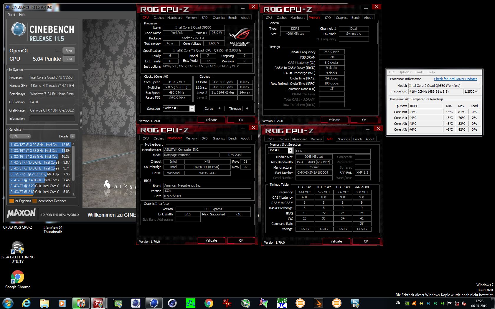Open the Google Chrome desktop shortcut

click(18, 280)
